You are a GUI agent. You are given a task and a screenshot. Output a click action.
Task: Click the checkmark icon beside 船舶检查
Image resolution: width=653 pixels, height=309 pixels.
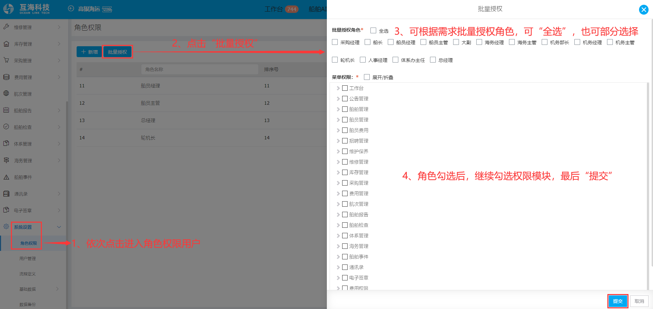tap(6, 127)
